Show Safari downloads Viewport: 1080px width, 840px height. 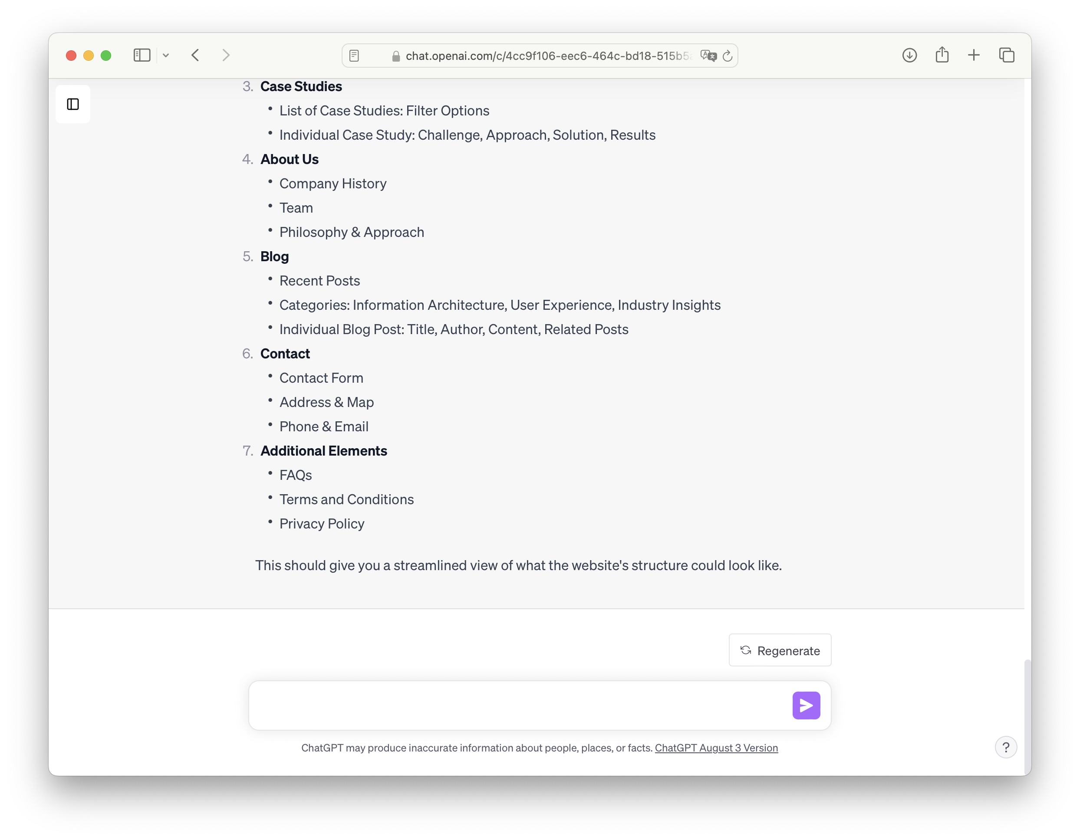pos(909,56)
